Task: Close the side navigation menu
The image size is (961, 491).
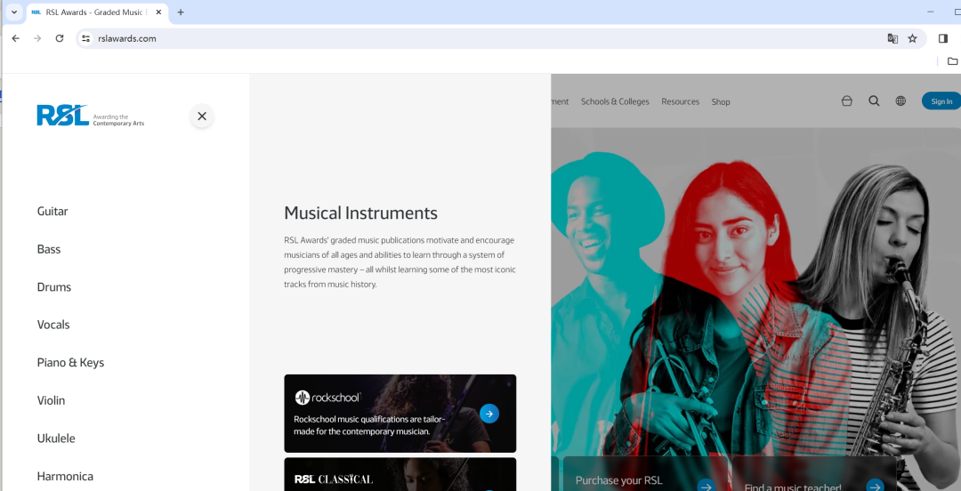Action: coord(202,116)
